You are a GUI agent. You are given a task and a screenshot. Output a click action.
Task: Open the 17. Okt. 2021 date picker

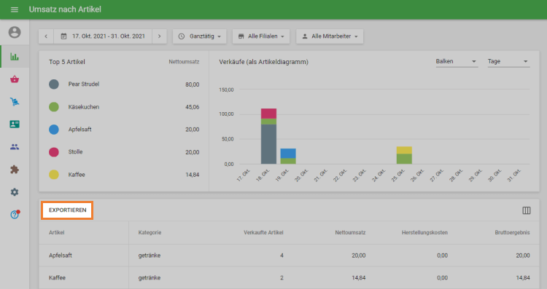pyautogui.click(x=103, y=36)
